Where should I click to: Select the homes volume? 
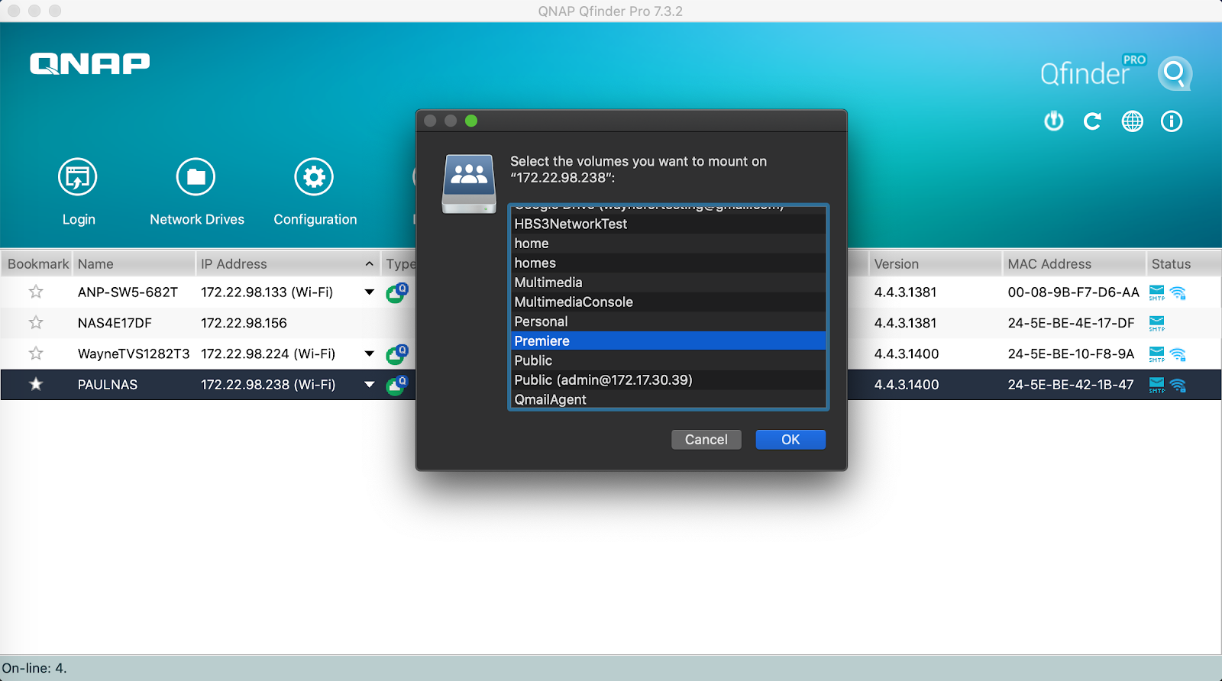(668, 263)
